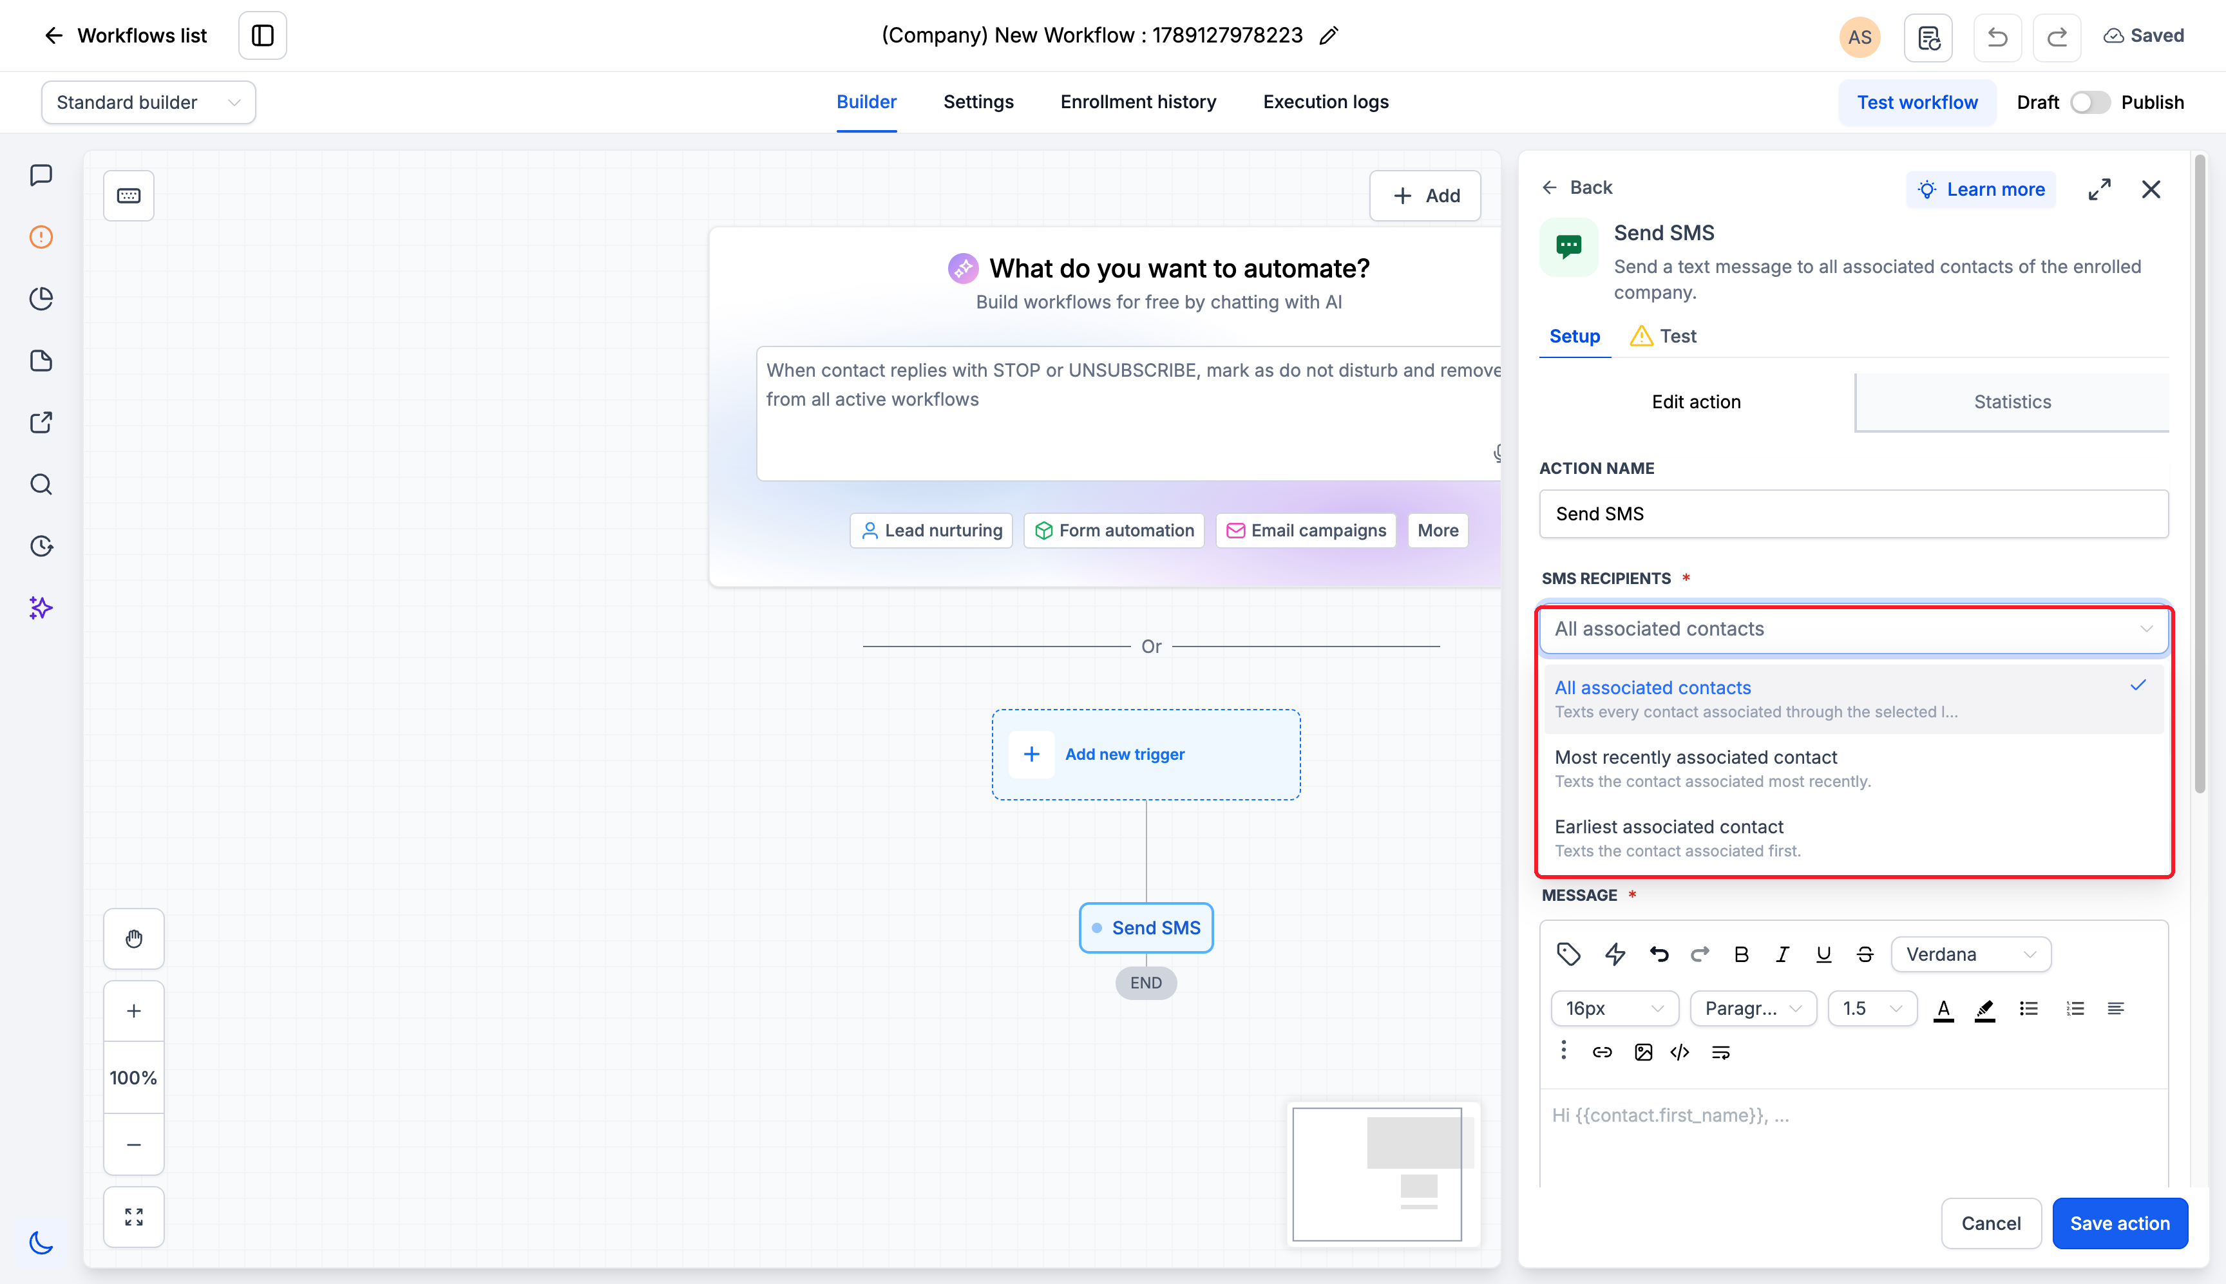Viewport: 2226px width, 1284px height.
Task: Open the 1.5 line height dropdown
Action: [1872, 1008]
